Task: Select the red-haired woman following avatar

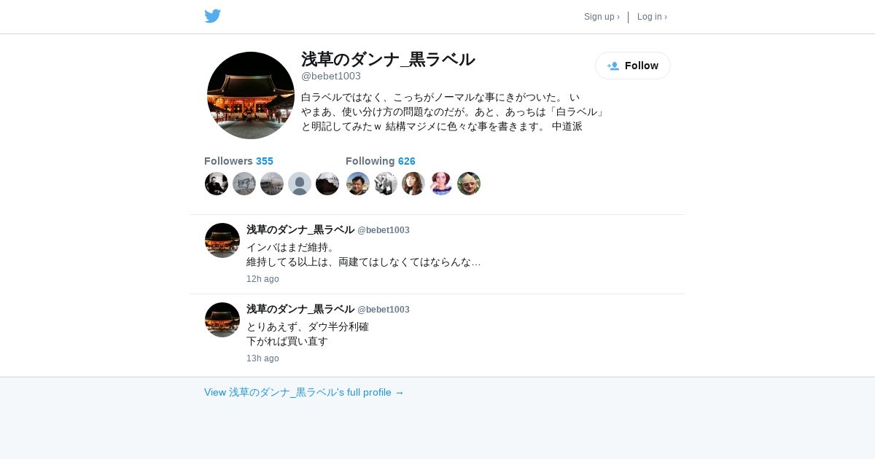Action: tap(413, 184)
